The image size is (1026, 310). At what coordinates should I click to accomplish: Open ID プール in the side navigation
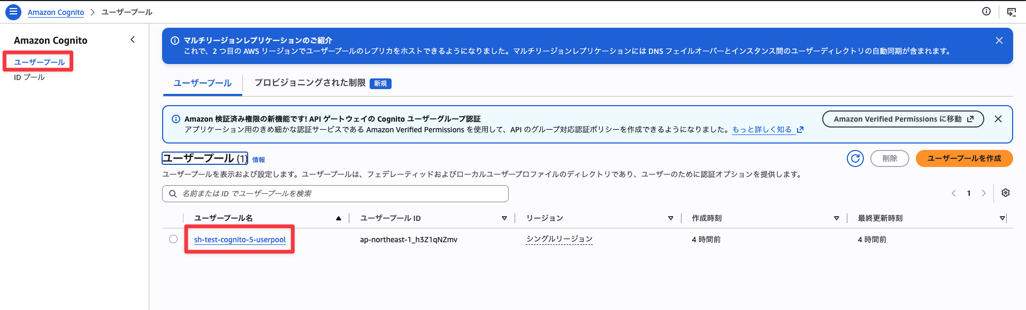[x=29, y=77]
